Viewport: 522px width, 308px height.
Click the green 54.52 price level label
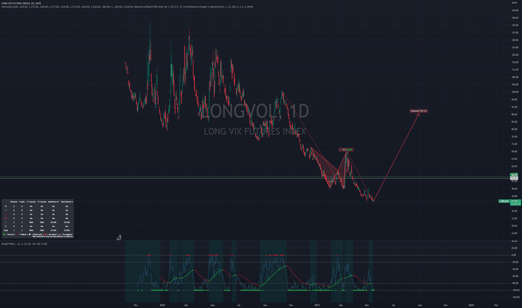point(514,175)
